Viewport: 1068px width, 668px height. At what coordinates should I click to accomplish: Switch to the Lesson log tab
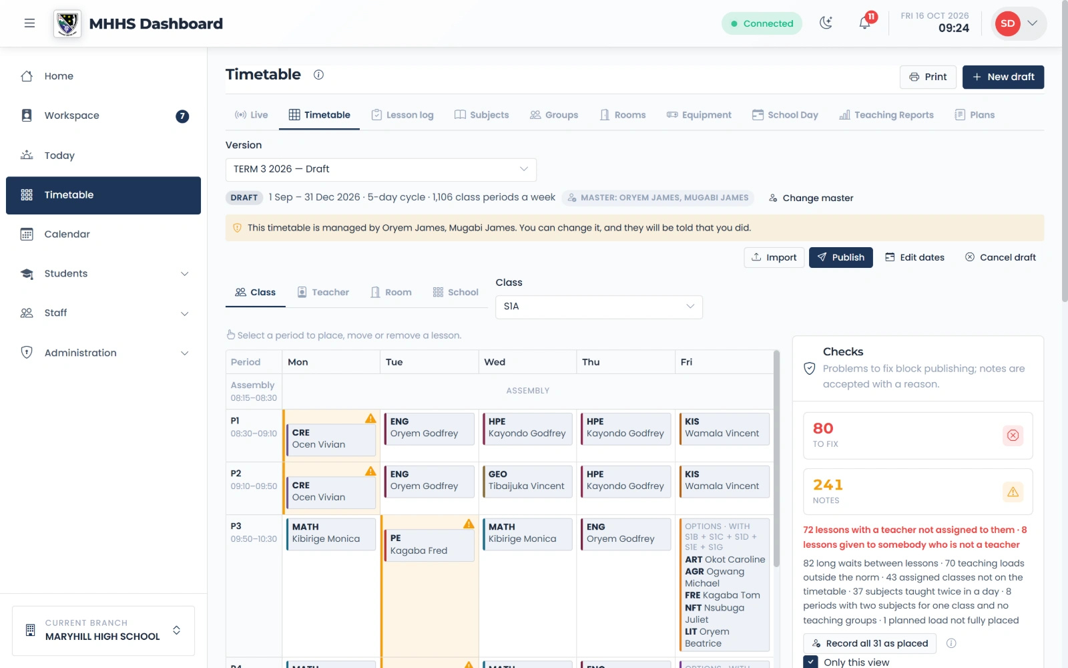403,115
